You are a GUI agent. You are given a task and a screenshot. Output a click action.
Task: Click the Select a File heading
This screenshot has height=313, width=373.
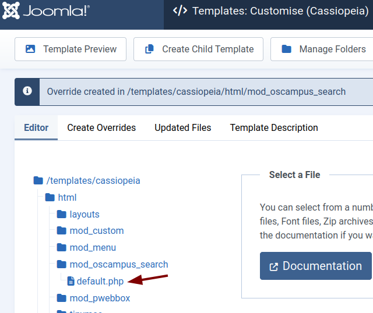294,175
